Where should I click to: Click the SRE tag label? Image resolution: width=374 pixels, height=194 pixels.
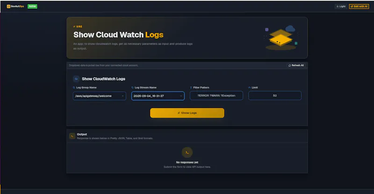coord(78,27)
